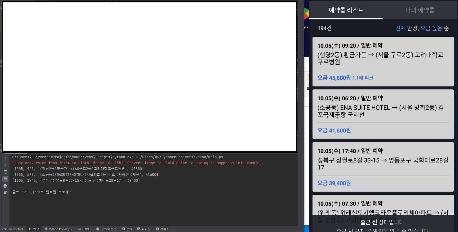The width and height of the screenshot is (458, 232).
Task: Click the 출근 전 상태입니다 notification banner
Action: (x=383, y=223)
